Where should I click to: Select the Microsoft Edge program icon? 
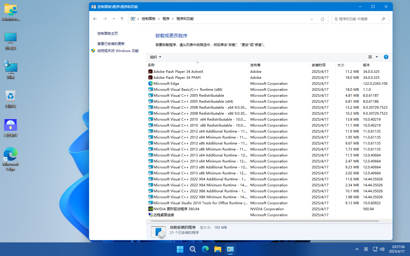point(150,83)
